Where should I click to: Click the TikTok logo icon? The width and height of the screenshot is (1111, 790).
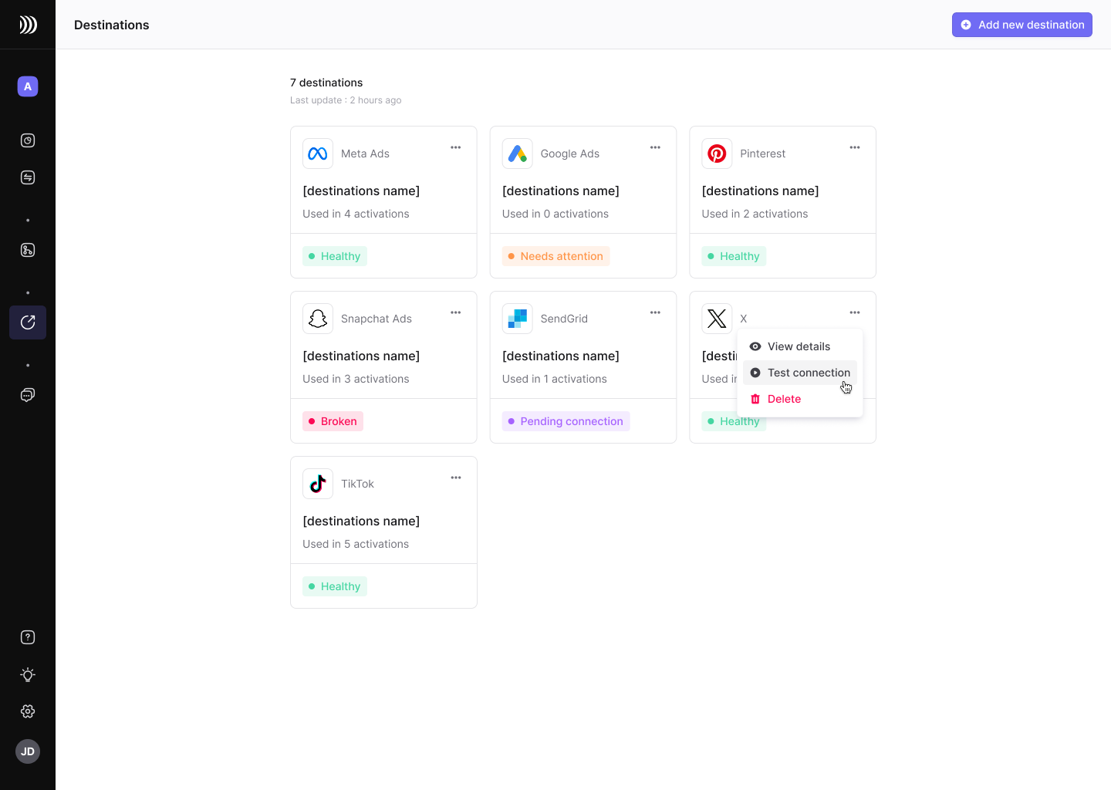click(318, 484)
